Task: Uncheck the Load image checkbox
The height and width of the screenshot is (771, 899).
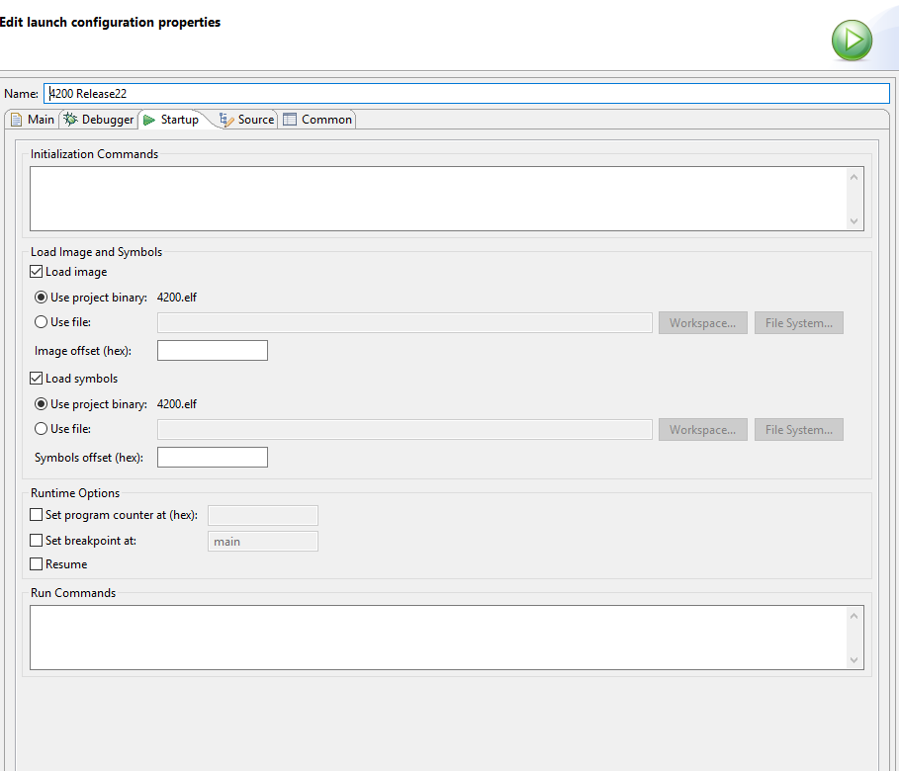Action: pos(37,272)
